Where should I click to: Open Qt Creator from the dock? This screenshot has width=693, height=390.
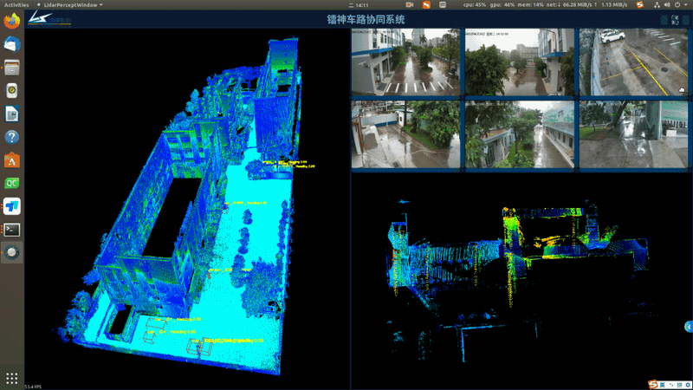pyautogui.click(x=12, y=183)
